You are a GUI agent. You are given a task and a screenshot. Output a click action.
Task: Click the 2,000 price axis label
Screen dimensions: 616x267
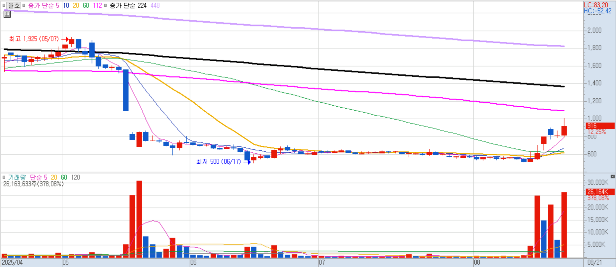[594, 30]
